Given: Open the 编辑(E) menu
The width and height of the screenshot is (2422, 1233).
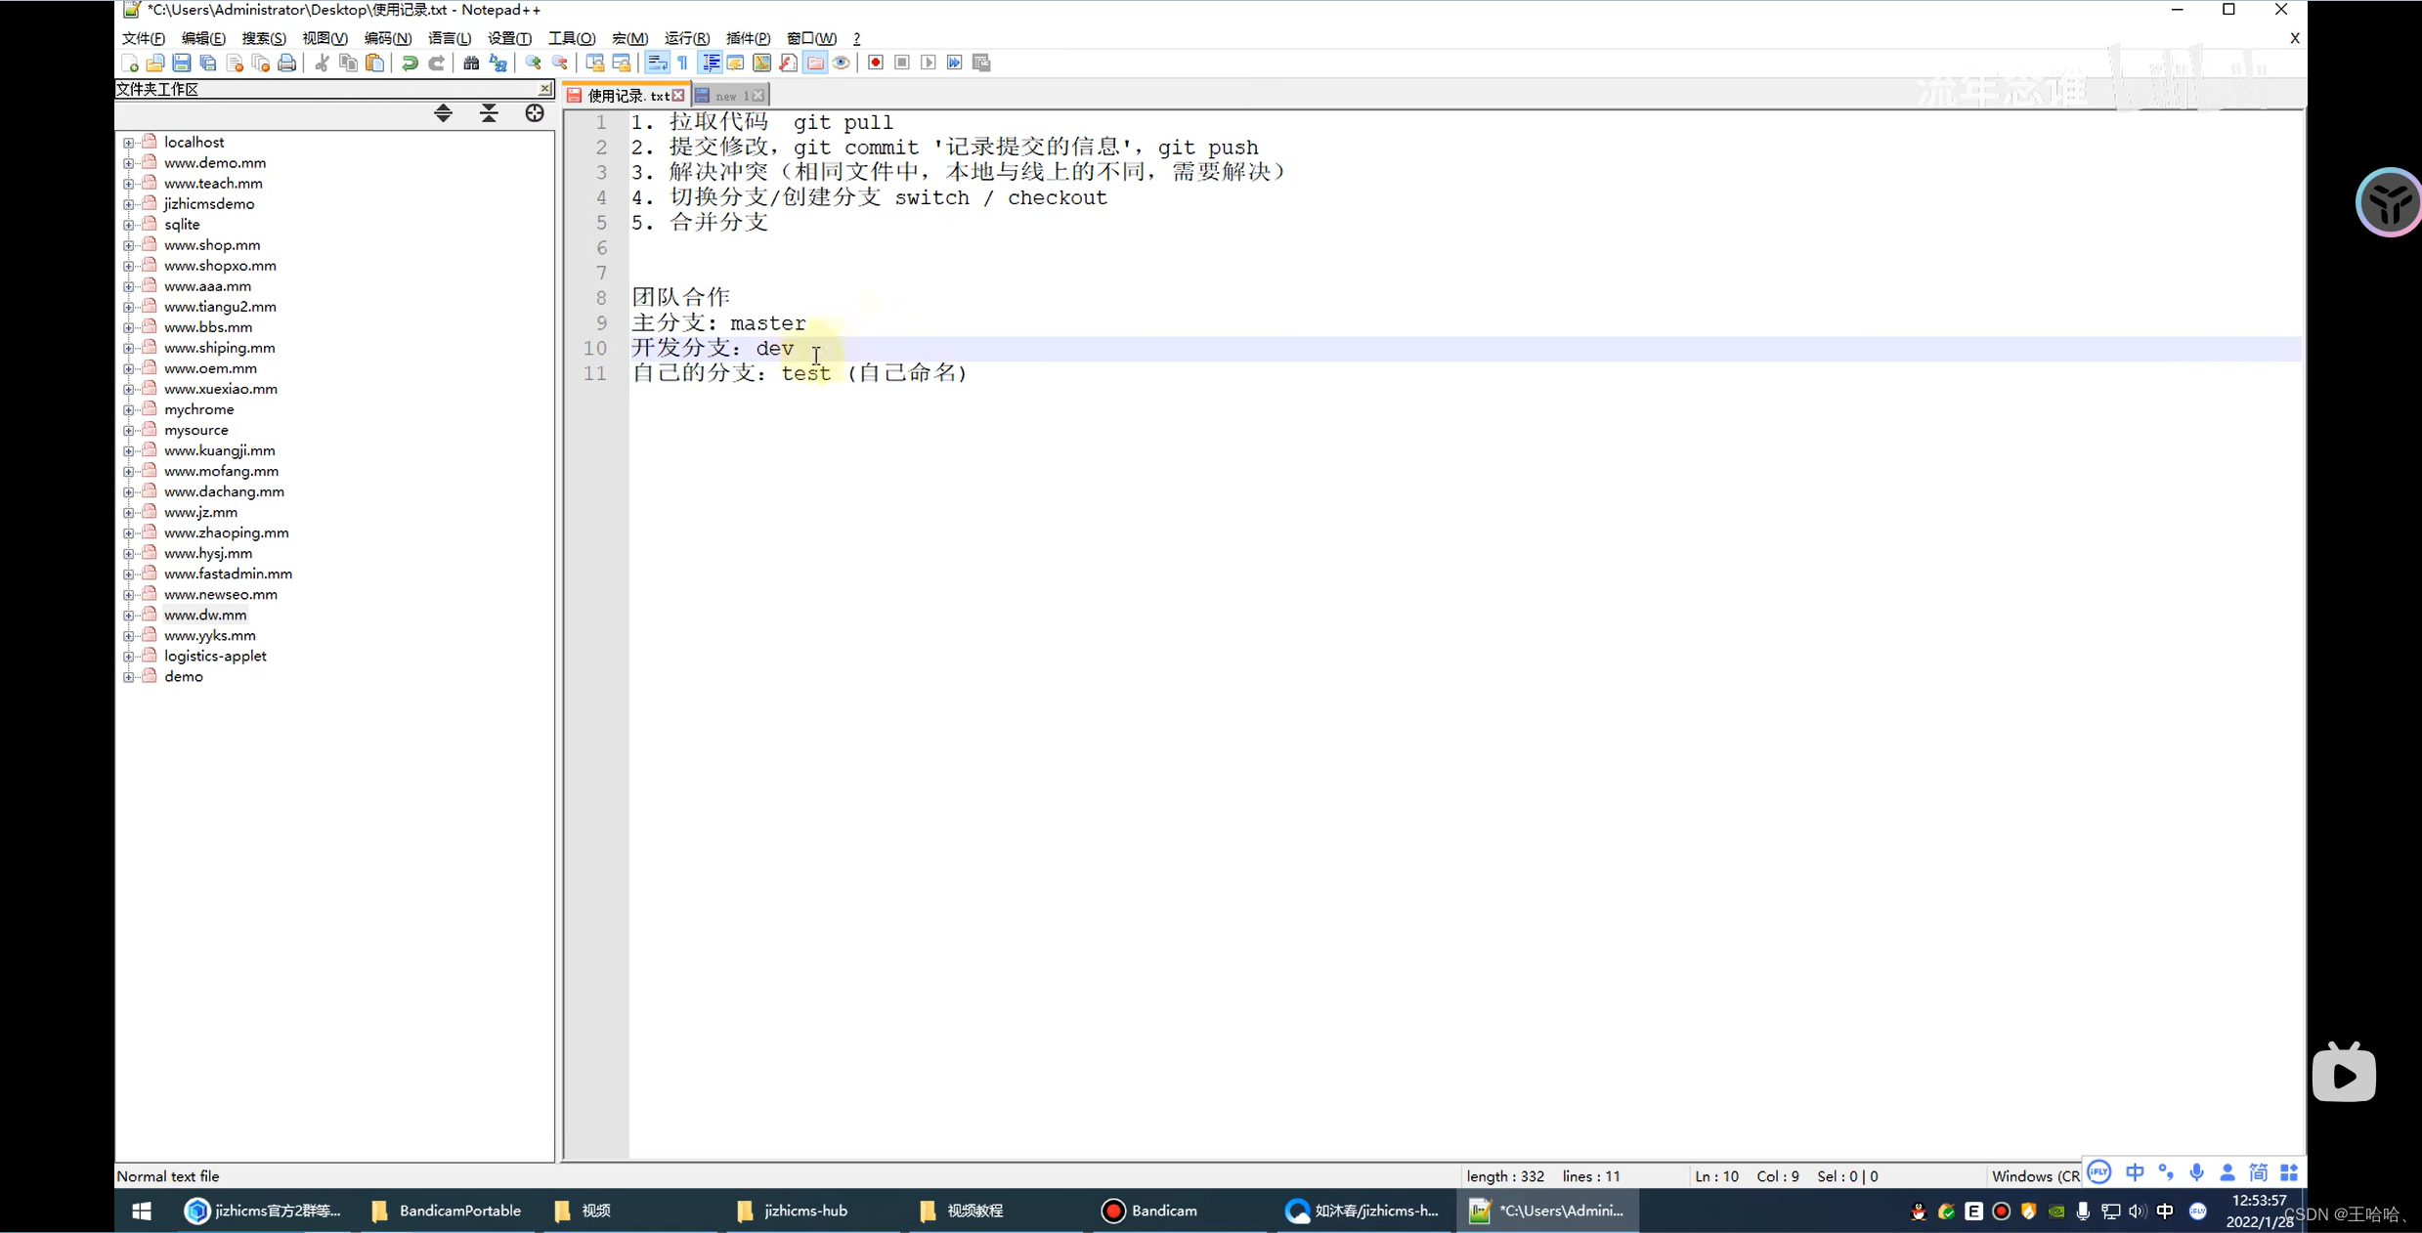Looking at the screenshot, I should pyautogui.click(x=203, y=38).
